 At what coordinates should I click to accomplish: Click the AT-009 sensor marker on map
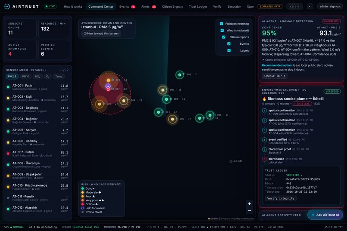pyautogui.click(x=108, y=80)
